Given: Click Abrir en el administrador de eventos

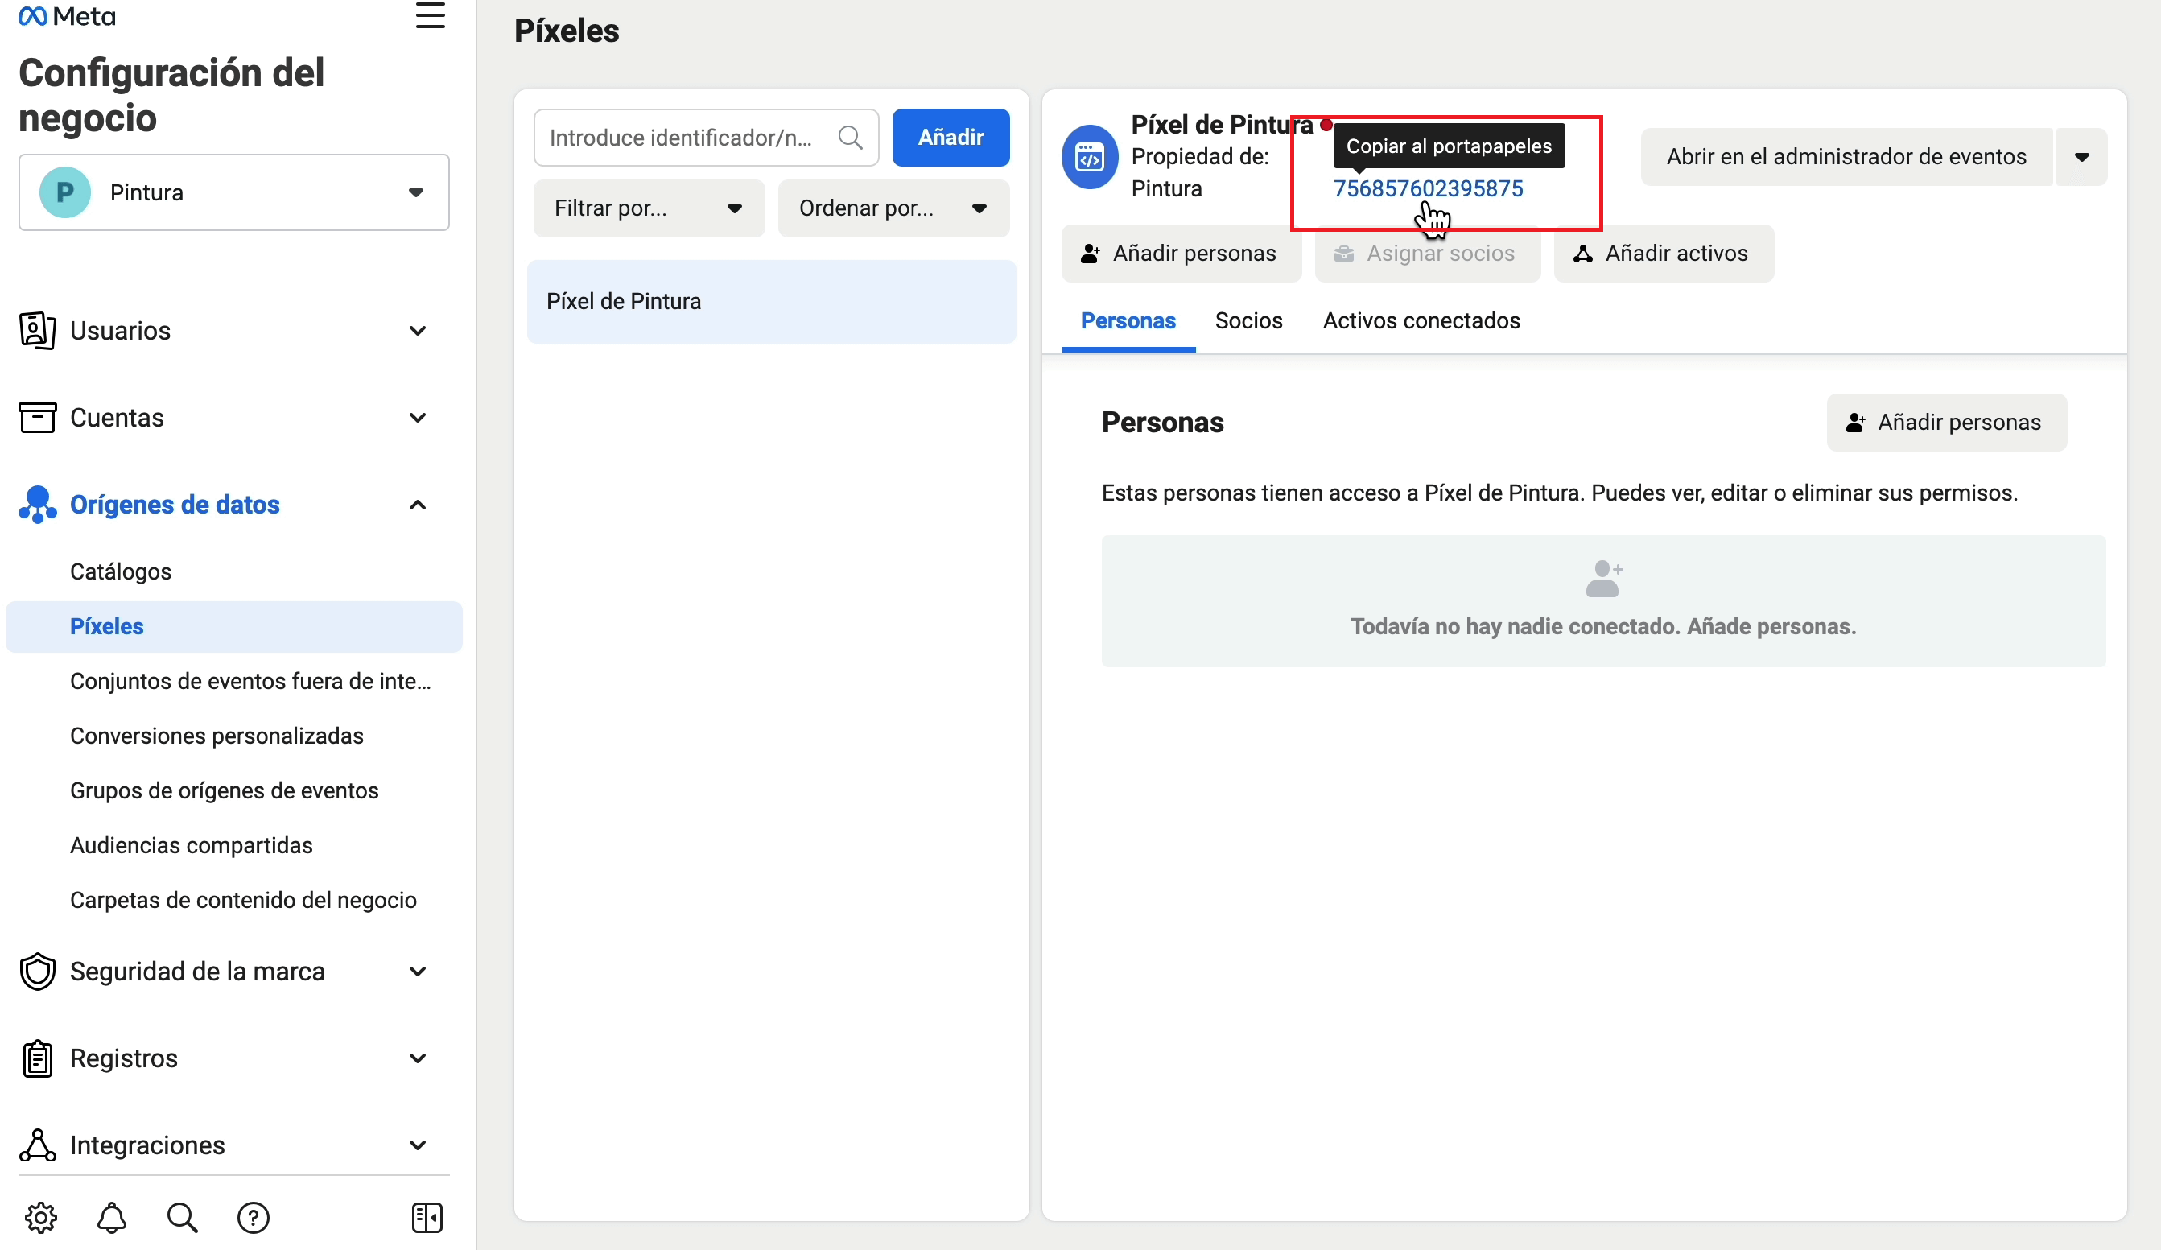Looking at the screenshot, I should point(1846,157).
